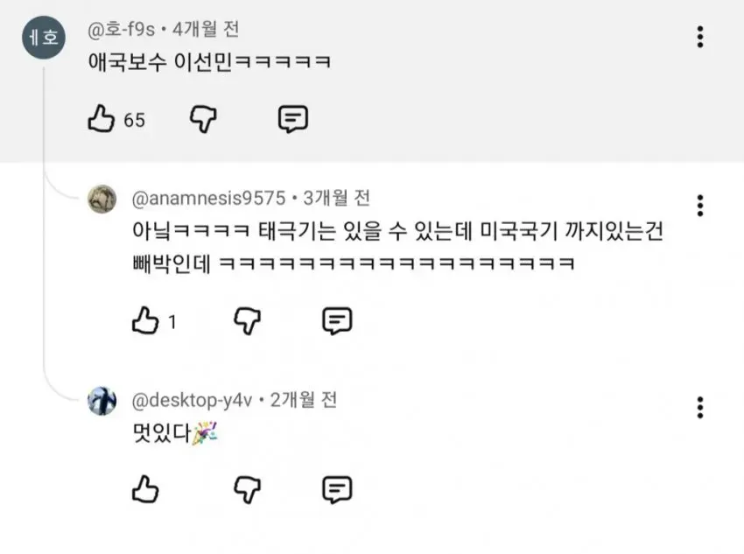Reply to the top comment by @호-f9s

[x=292, y=119]
